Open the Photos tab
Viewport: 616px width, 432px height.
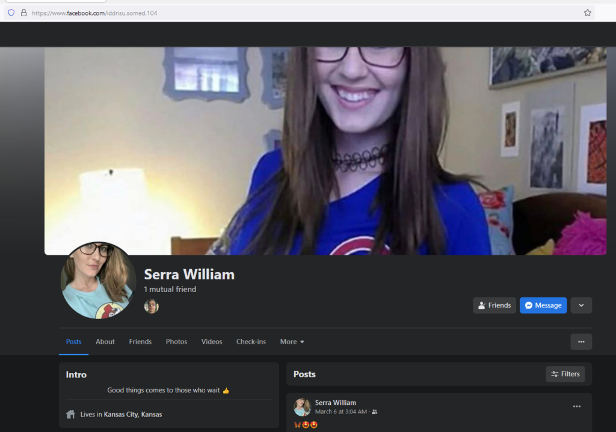pos(176,342)
